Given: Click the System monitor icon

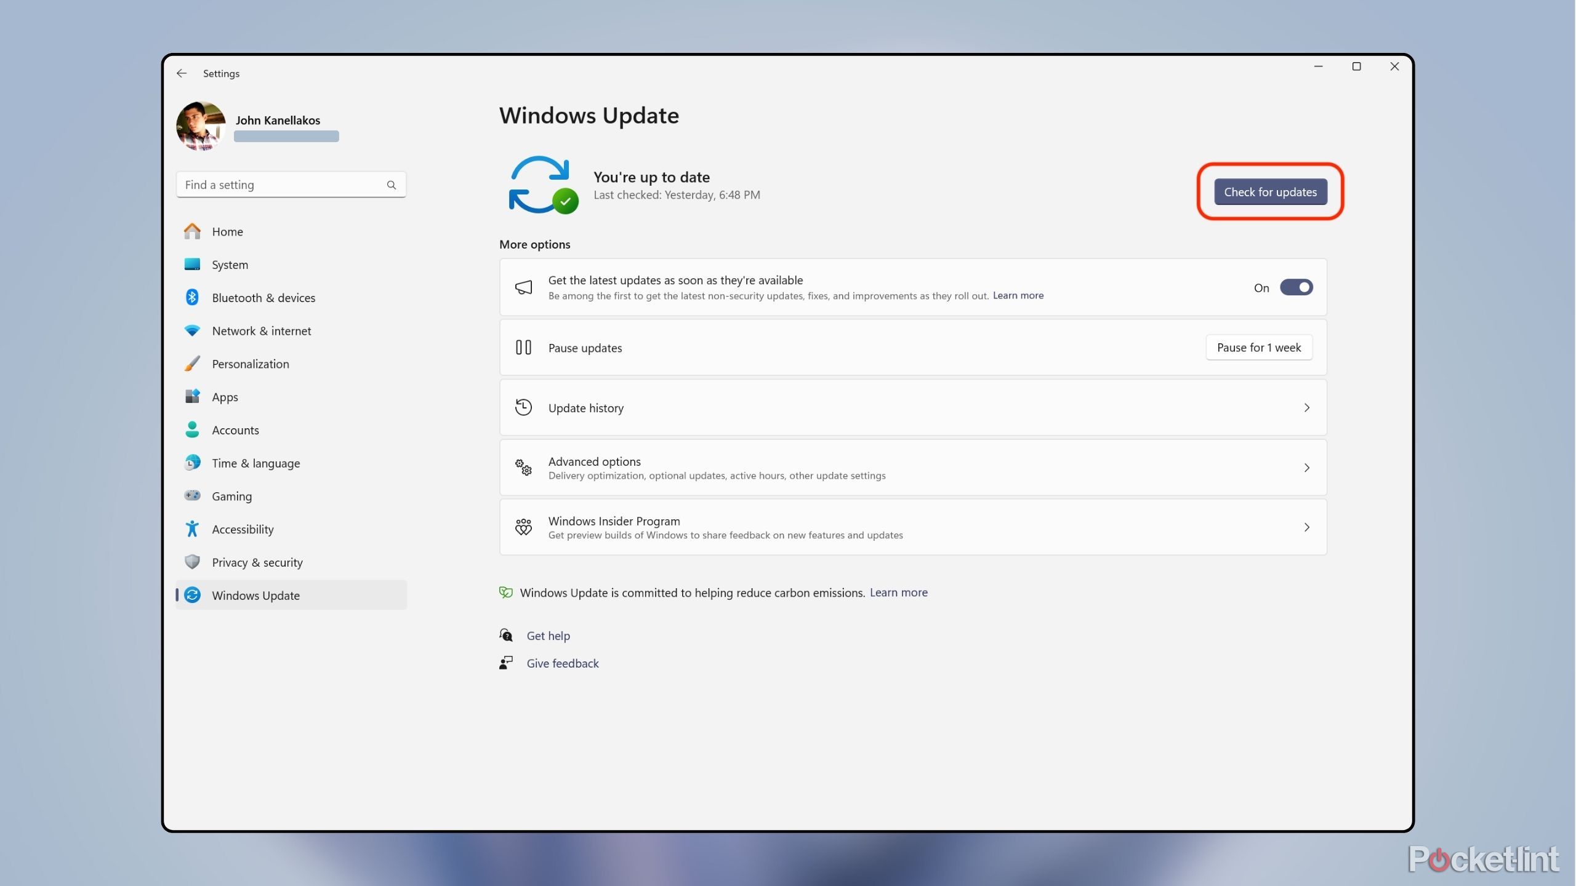Looking at the screenshot, I should coord(192,265).
